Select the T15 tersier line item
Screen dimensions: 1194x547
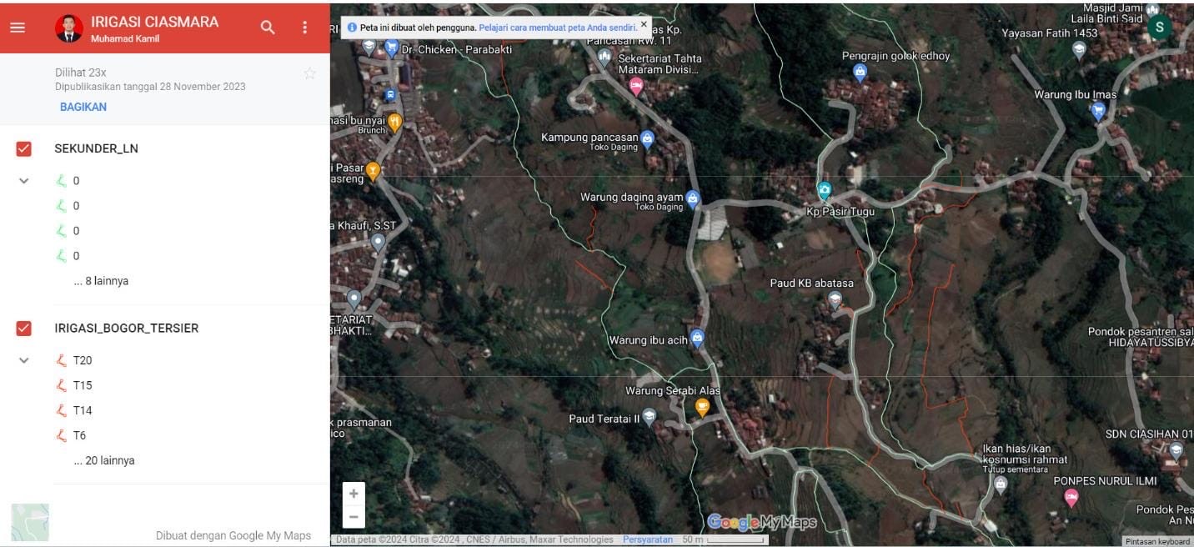(81, 385)
